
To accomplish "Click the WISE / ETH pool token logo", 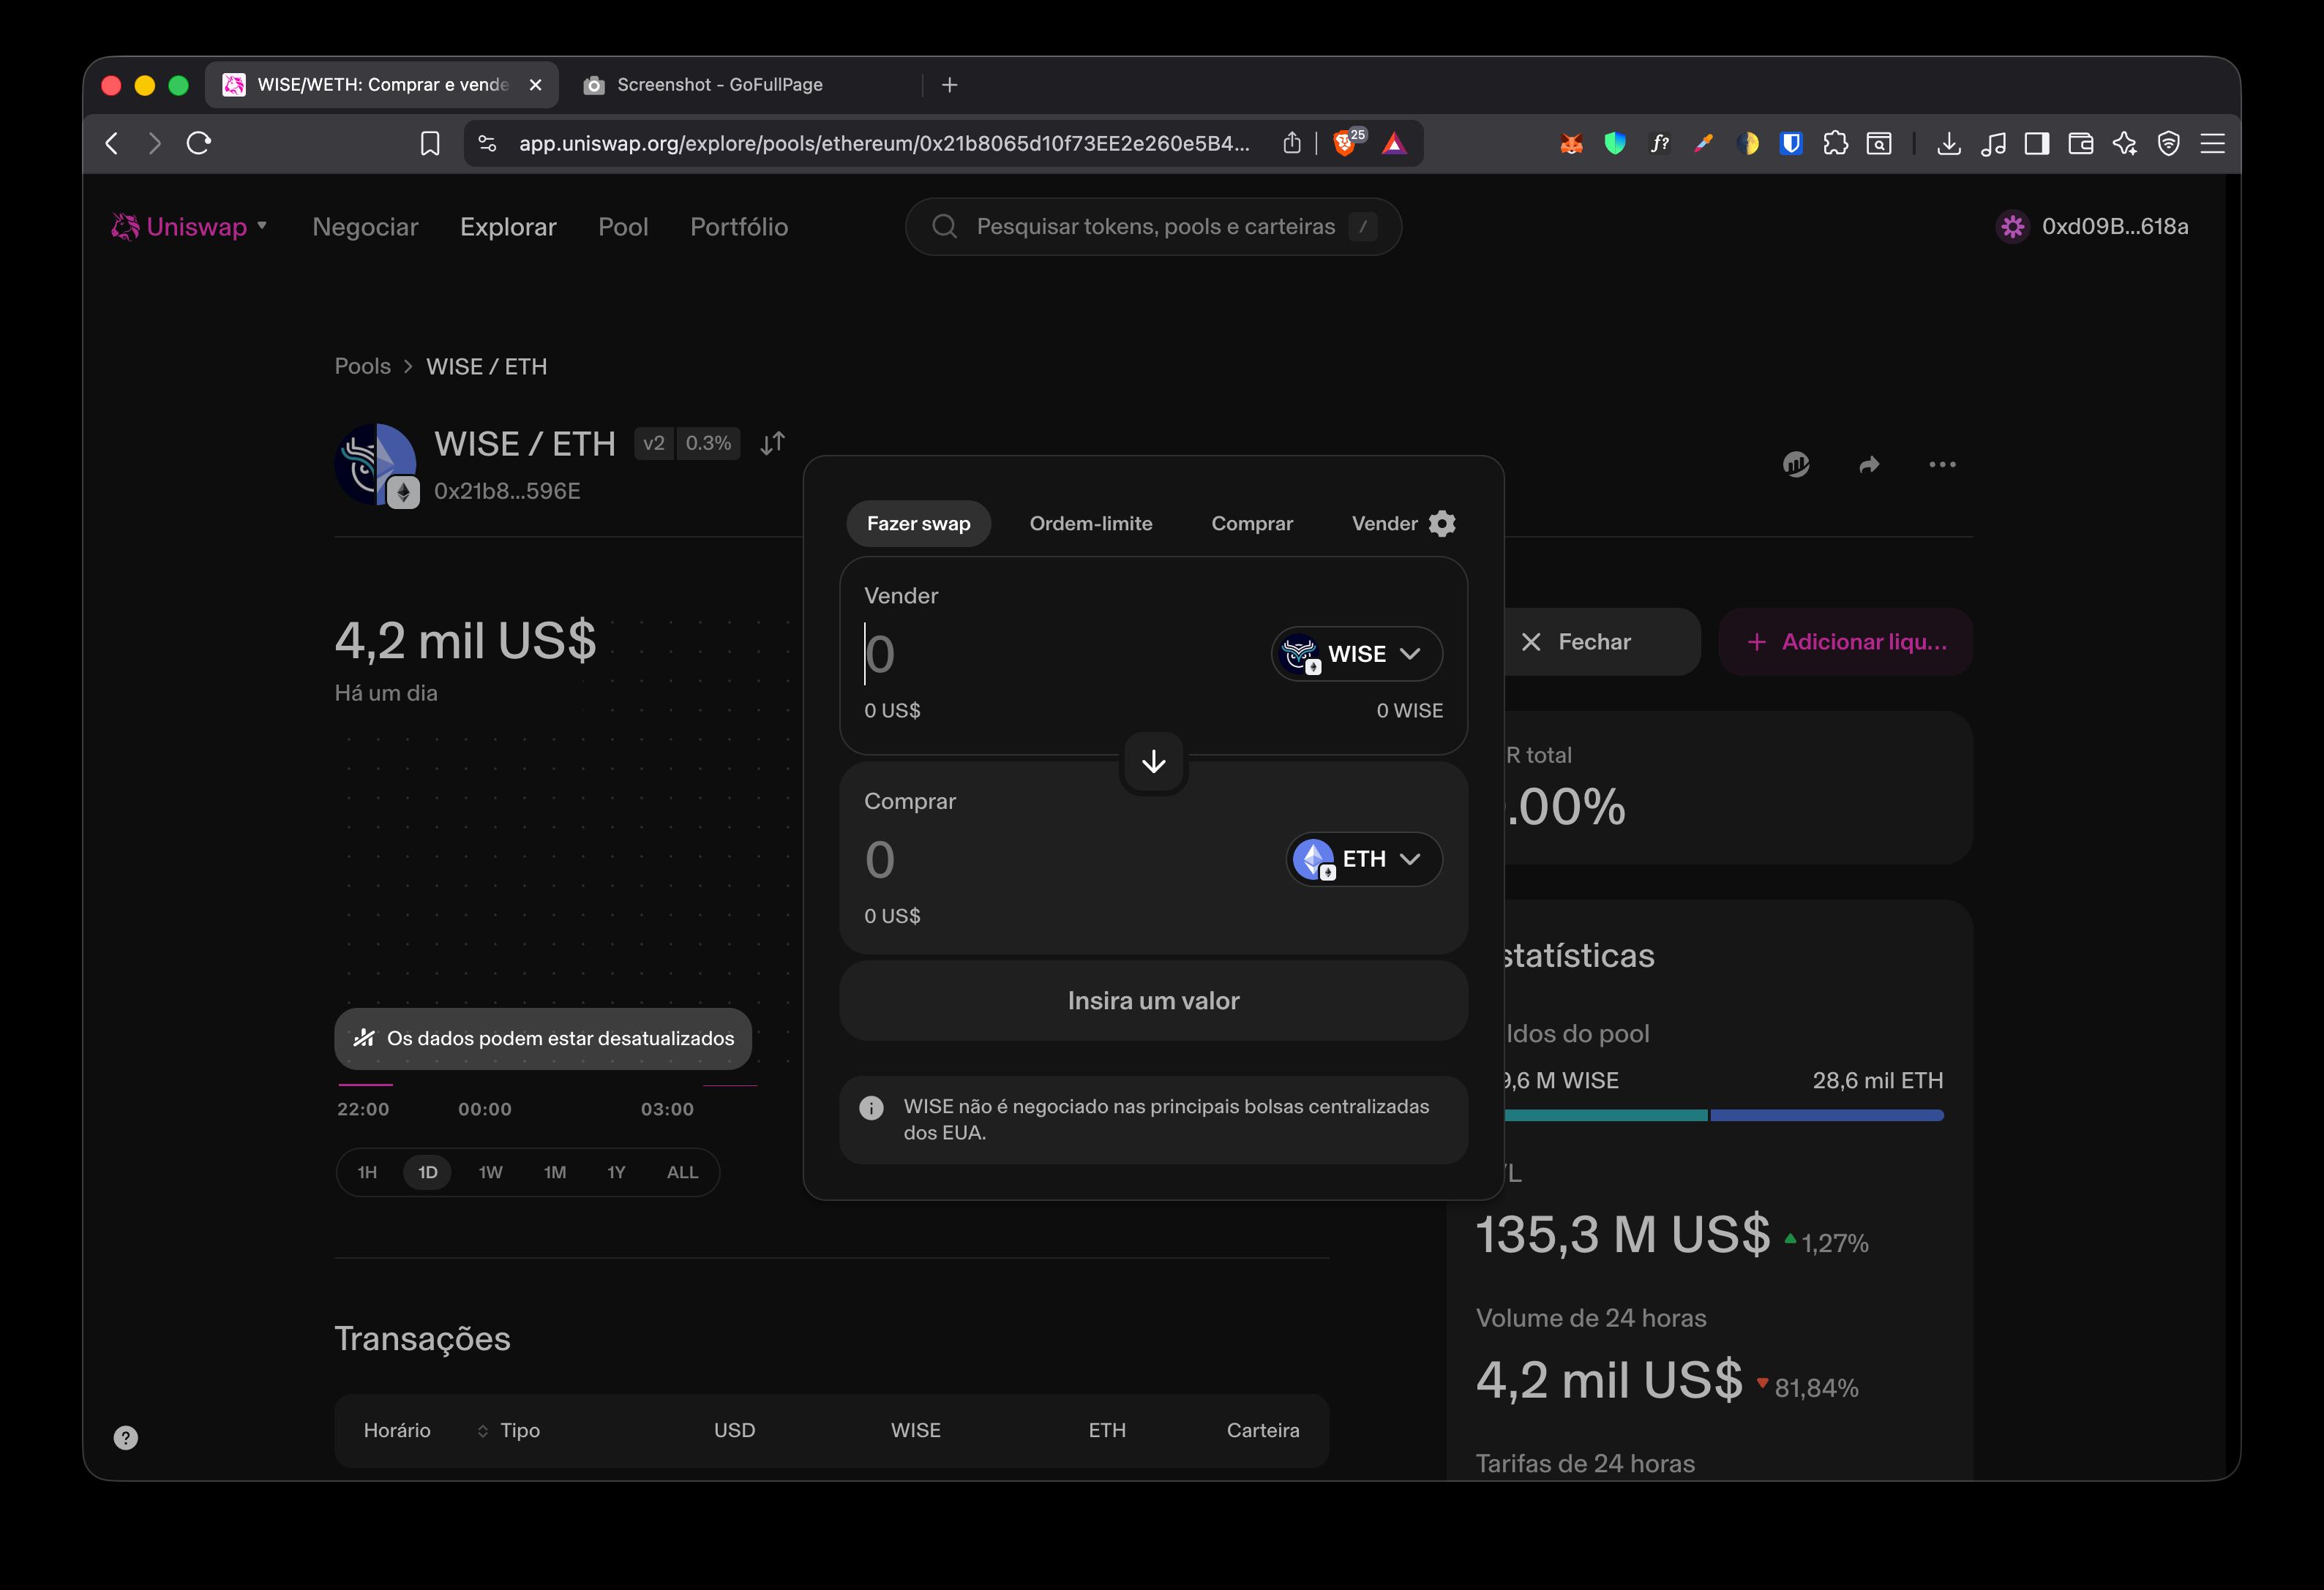I will [376, 466].
